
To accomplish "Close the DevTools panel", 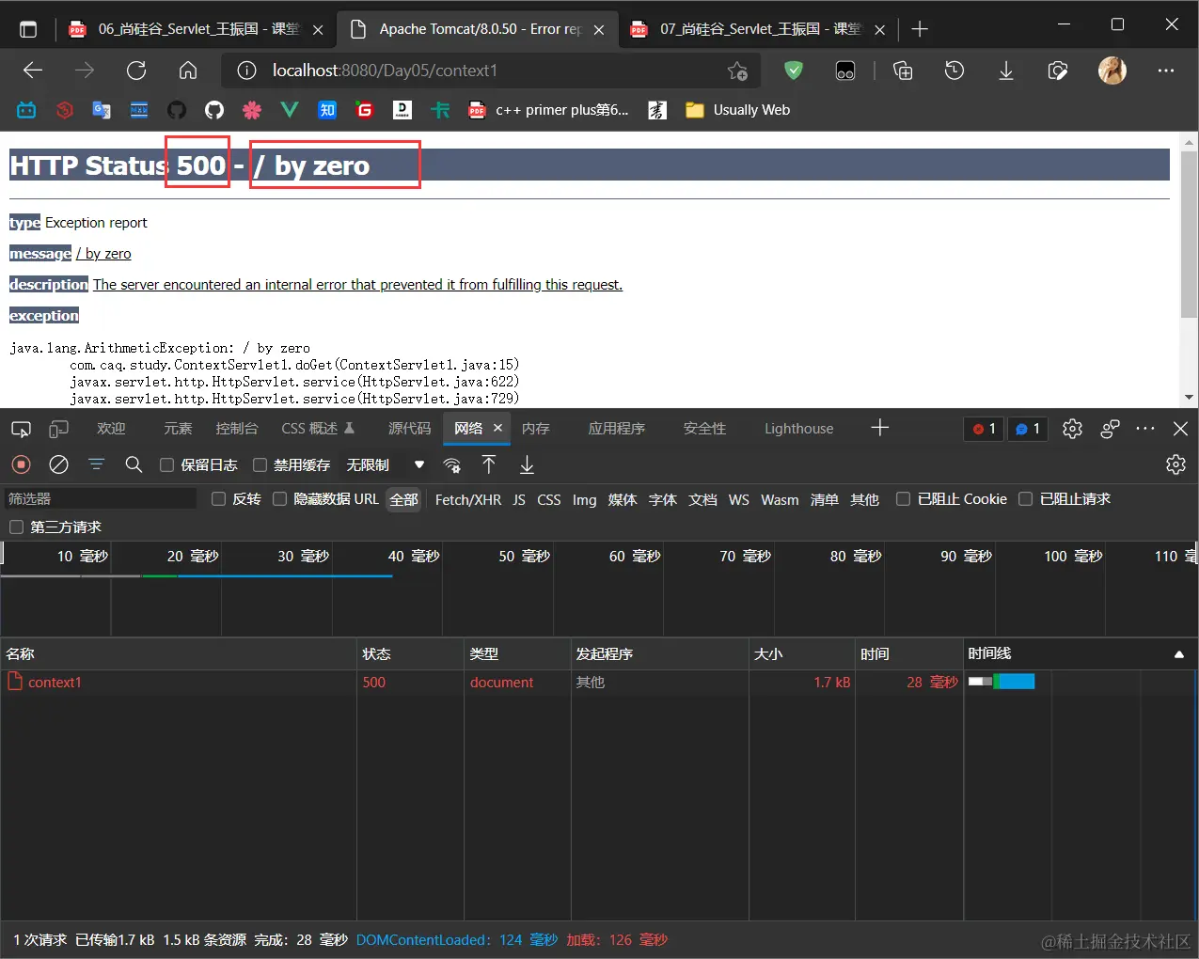I will [x=1180, y=429].
